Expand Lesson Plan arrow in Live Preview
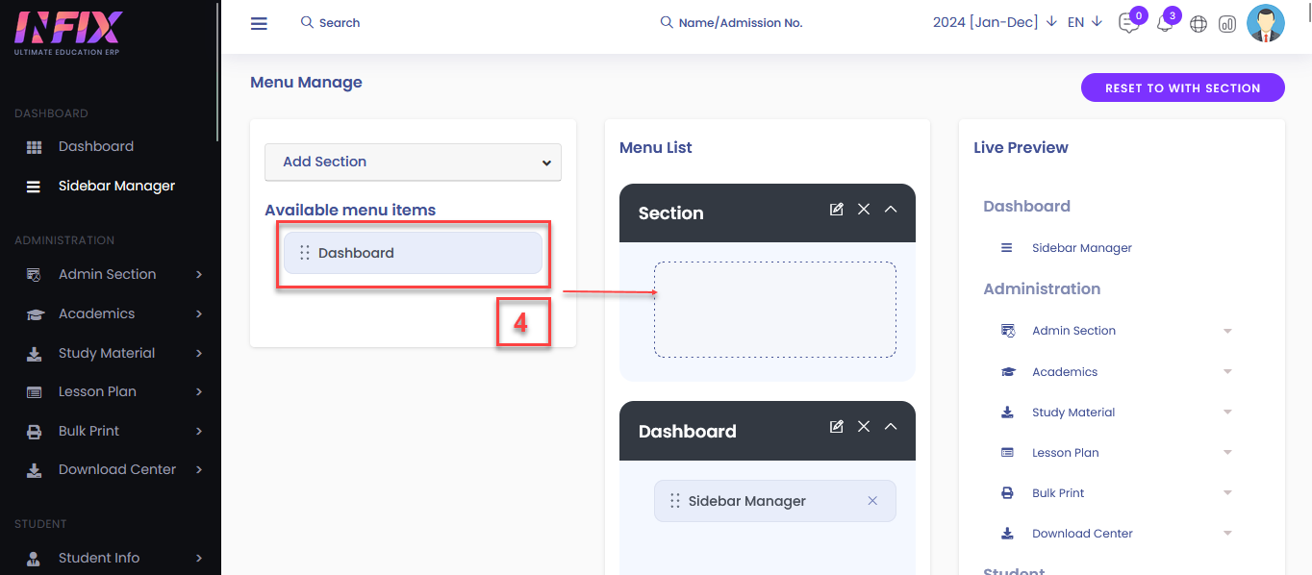1312x575 pixels. point(1227,453)
